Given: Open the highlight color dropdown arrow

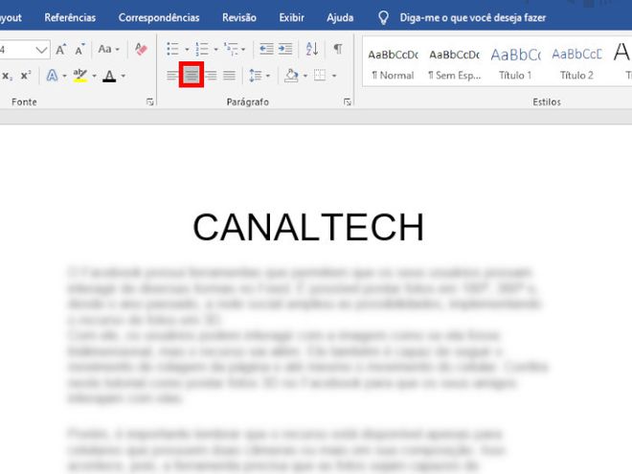Looking at the screenshot, I should tap(94, 76).
